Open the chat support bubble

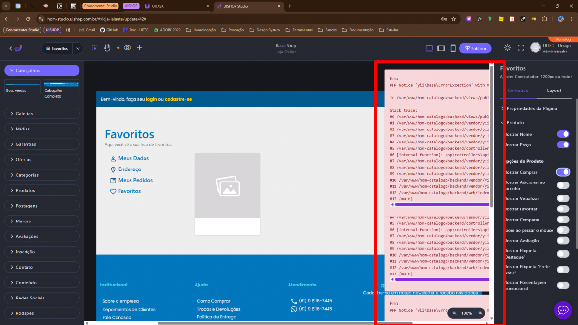[x=563, y=310]
